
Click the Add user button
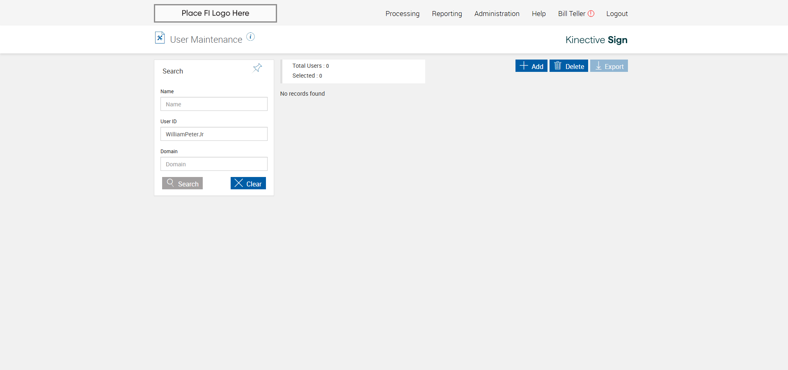[531, 66]
